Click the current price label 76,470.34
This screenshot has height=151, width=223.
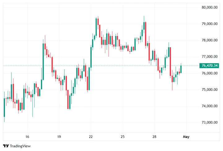pos(210,65)
